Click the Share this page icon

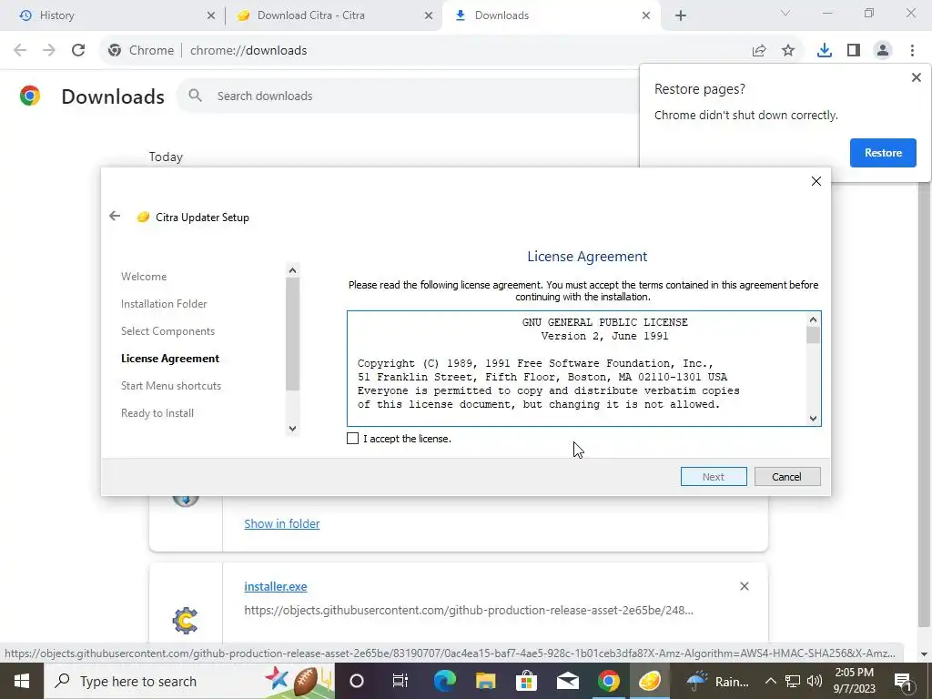tap(759, 51)
